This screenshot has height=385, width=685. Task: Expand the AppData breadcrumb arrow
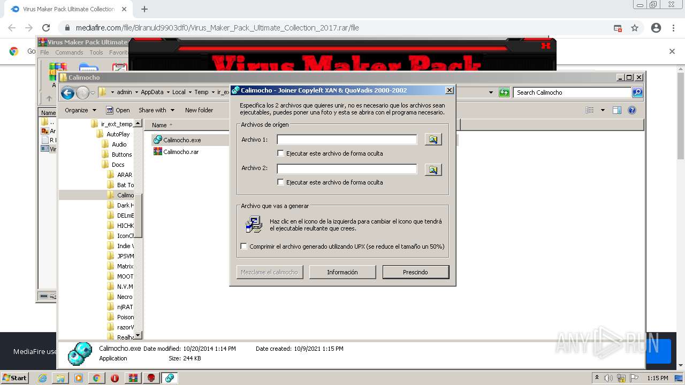tap(168, 93)
